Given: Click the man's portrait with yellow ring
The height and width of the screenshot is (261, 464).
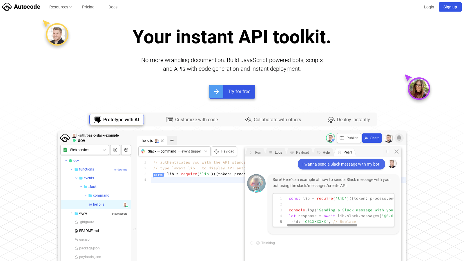Looking at the screenshot, I should pos(57,35).
